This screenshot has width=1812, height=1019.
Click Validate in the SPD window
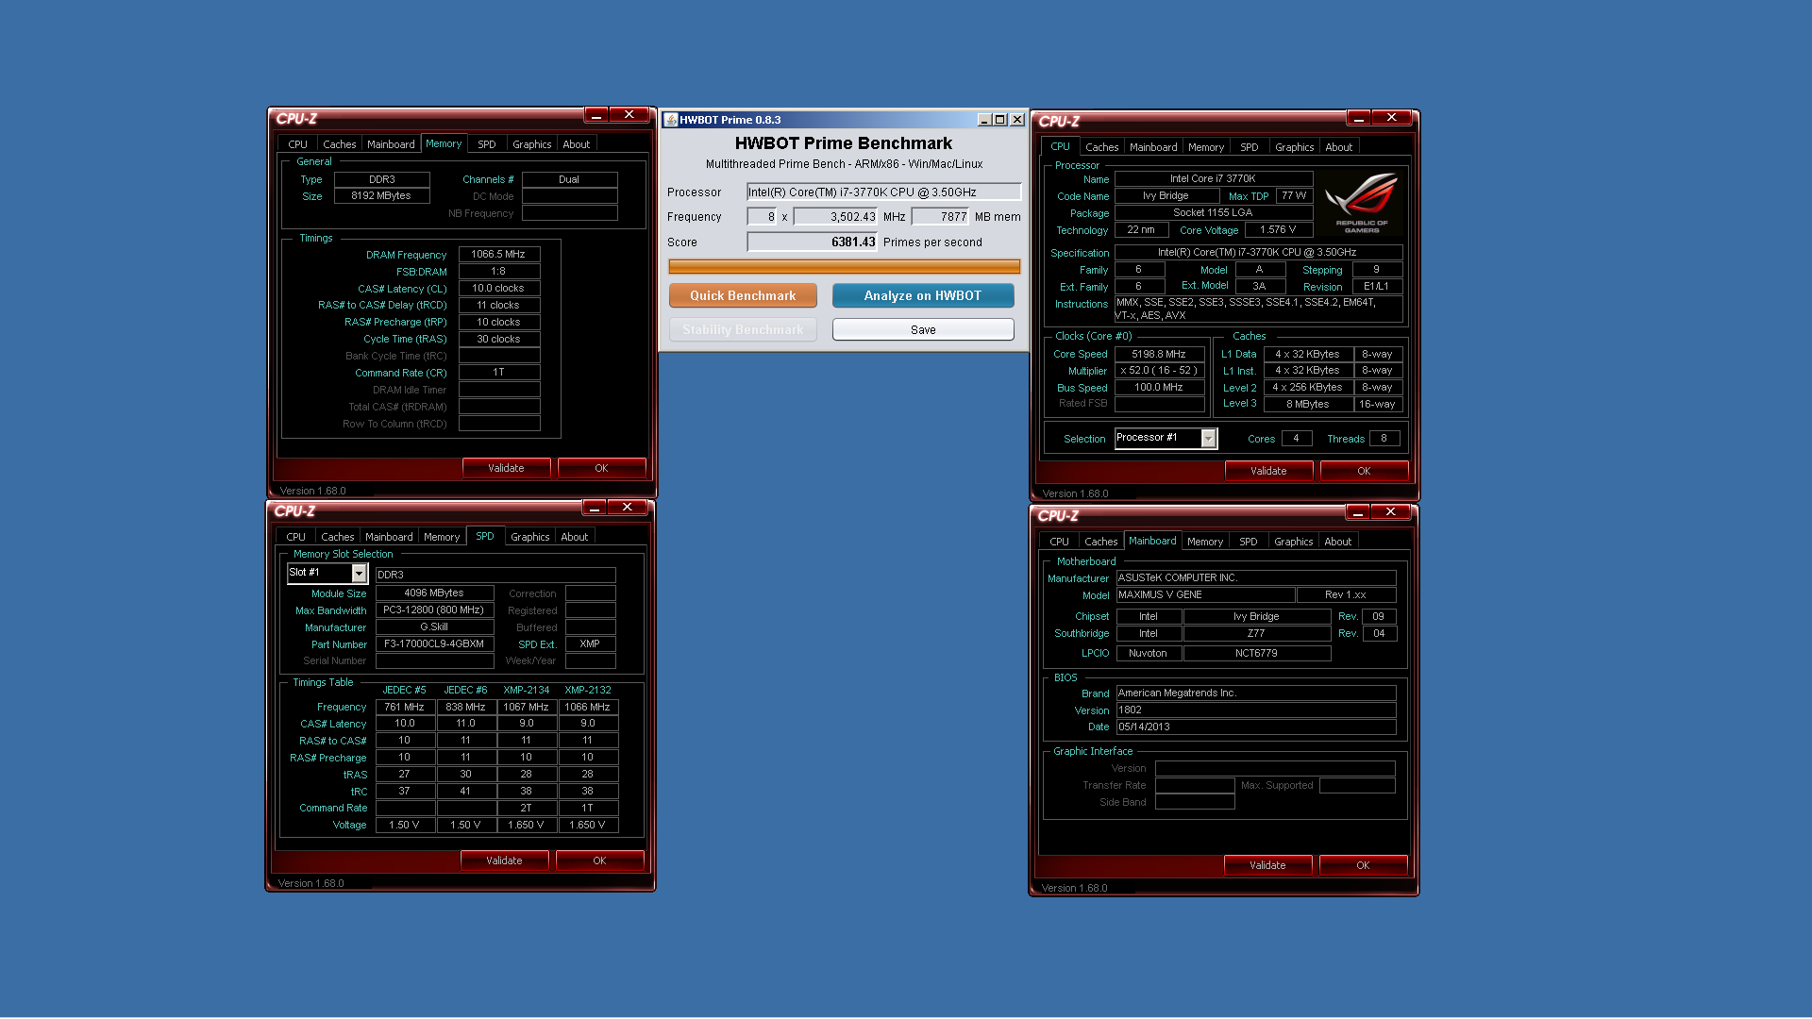(504, 861)
